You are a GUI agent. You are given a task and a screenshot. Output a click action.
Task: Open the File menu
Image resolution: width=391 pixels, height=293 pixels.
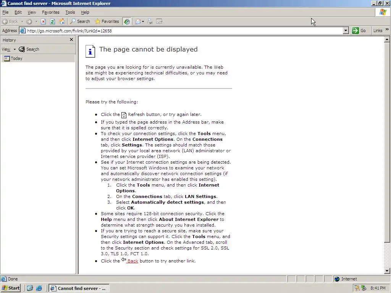coord(5,12)
